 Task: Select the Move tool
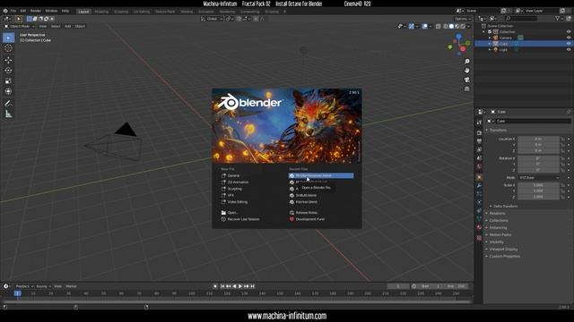pos(8,60)
